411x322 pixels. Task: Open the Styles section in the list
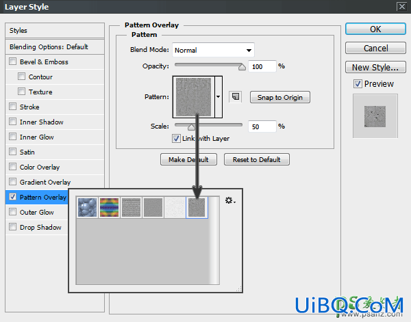click(x=55, y=30)
